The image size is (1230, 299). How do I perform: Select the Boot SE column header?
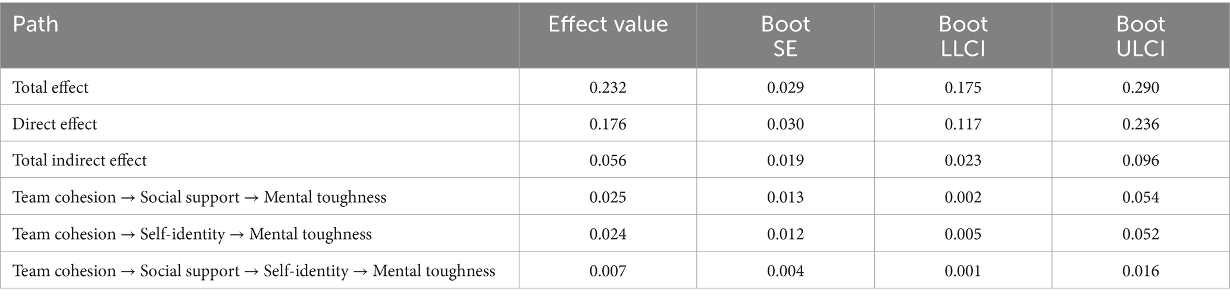[785, 36]
